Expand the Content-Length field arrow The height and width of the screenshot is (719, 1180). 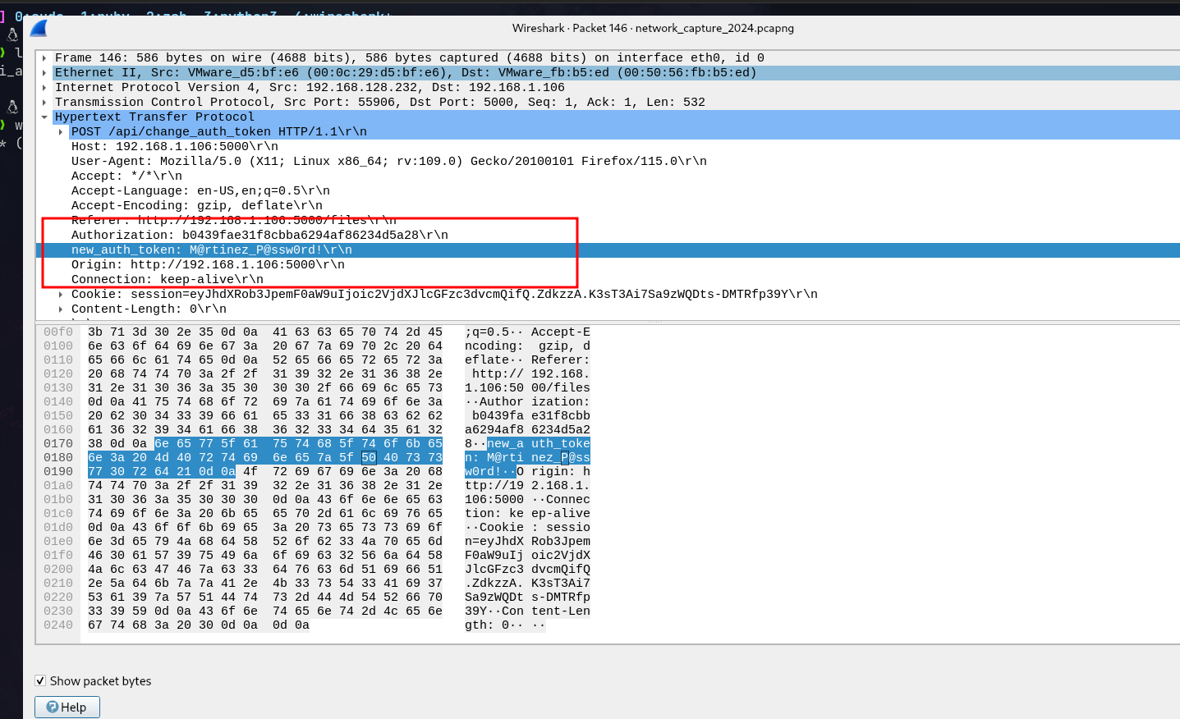pyautogui.click(x=61, y=309)
